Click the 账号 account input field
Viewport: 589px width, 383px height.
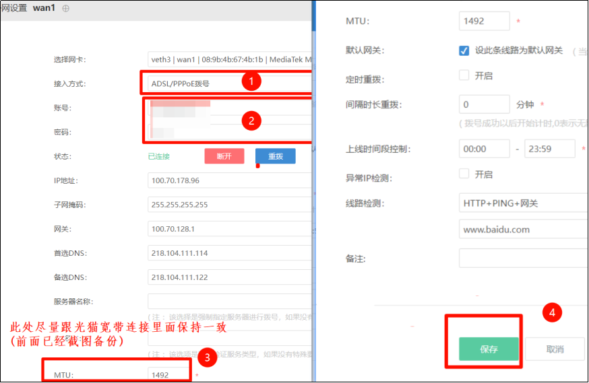pyautogui.click(x=230, y=108)
